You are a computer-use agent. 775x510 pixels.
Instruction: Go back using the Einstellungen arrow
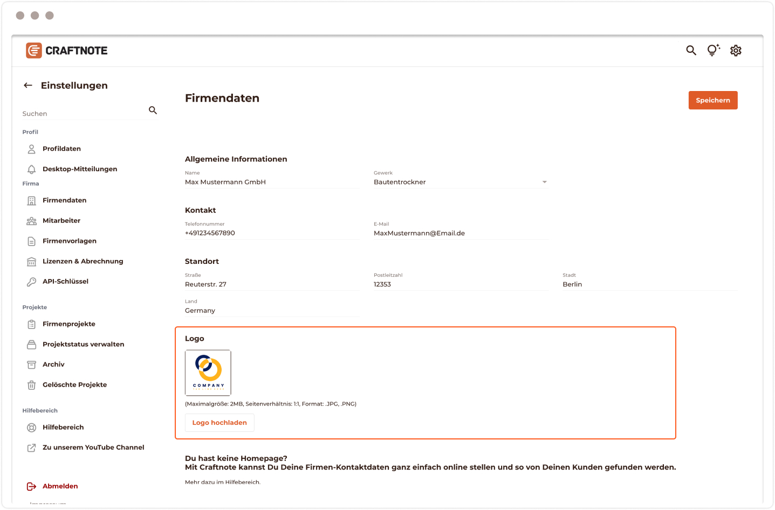click(x=28, y=86)
